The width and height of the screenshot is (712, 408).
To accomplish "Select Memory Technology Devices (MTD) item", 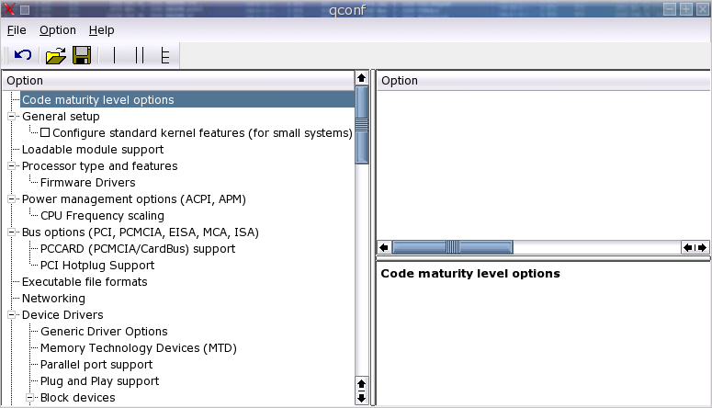I will point(139,348).
